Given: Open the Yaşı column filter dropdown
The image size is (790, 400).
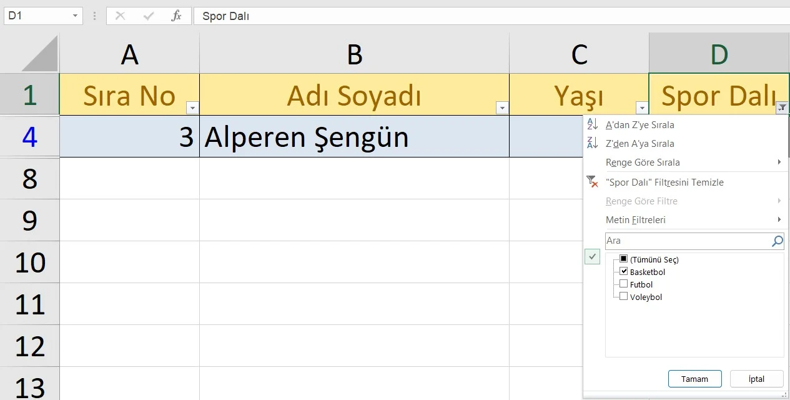Looking at the screenshot, I should [642, 107].
